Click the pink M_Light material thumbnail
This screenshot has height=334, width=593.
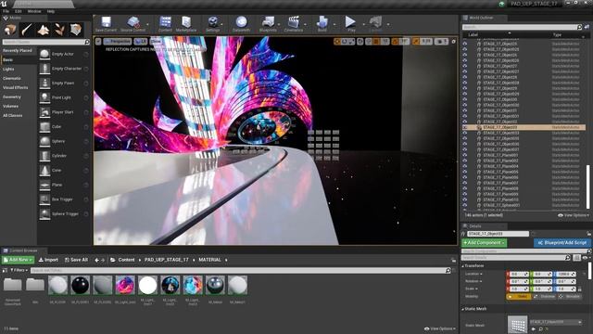[x=125, y=285]
